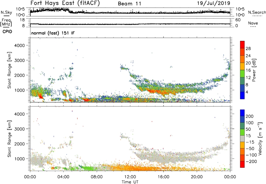Viewport: 266px width, 184px height.
Task: Click the 'normal (fast) 151 IF' text
Action: [53, 33]
